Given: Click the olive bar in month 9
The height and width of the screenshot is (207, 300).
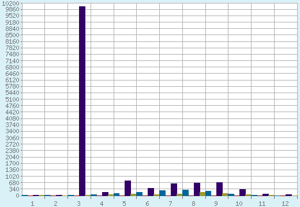Looking at the screenshot, I should click(225, 194).
